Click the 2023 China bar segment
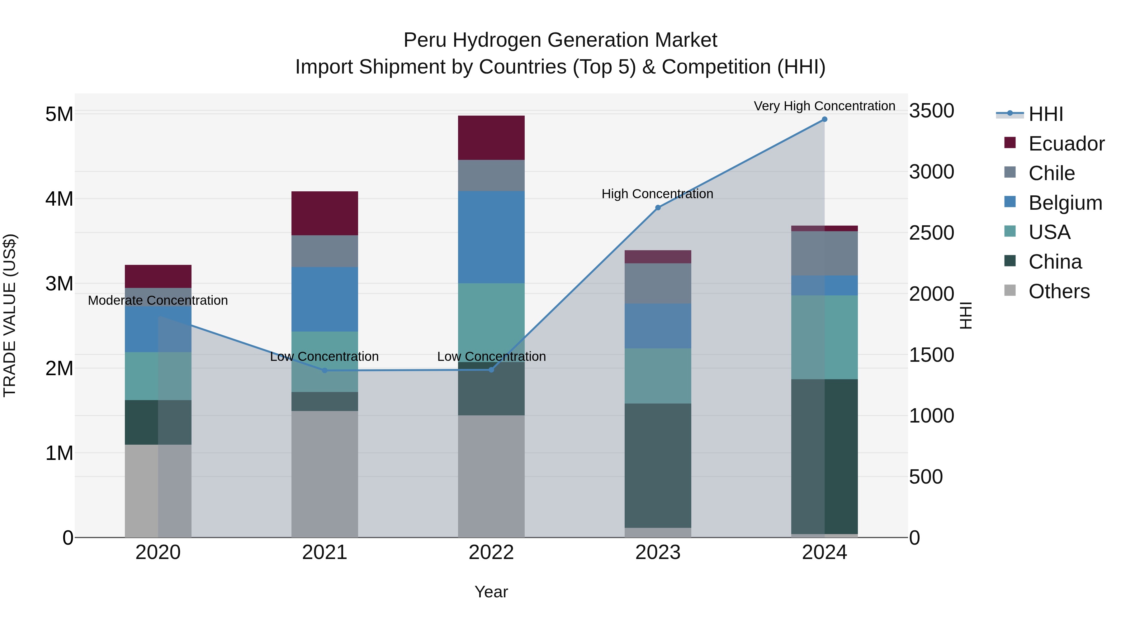Image resolution: width=1121 pixels, height=631 pixels. [x=658, y=466]
